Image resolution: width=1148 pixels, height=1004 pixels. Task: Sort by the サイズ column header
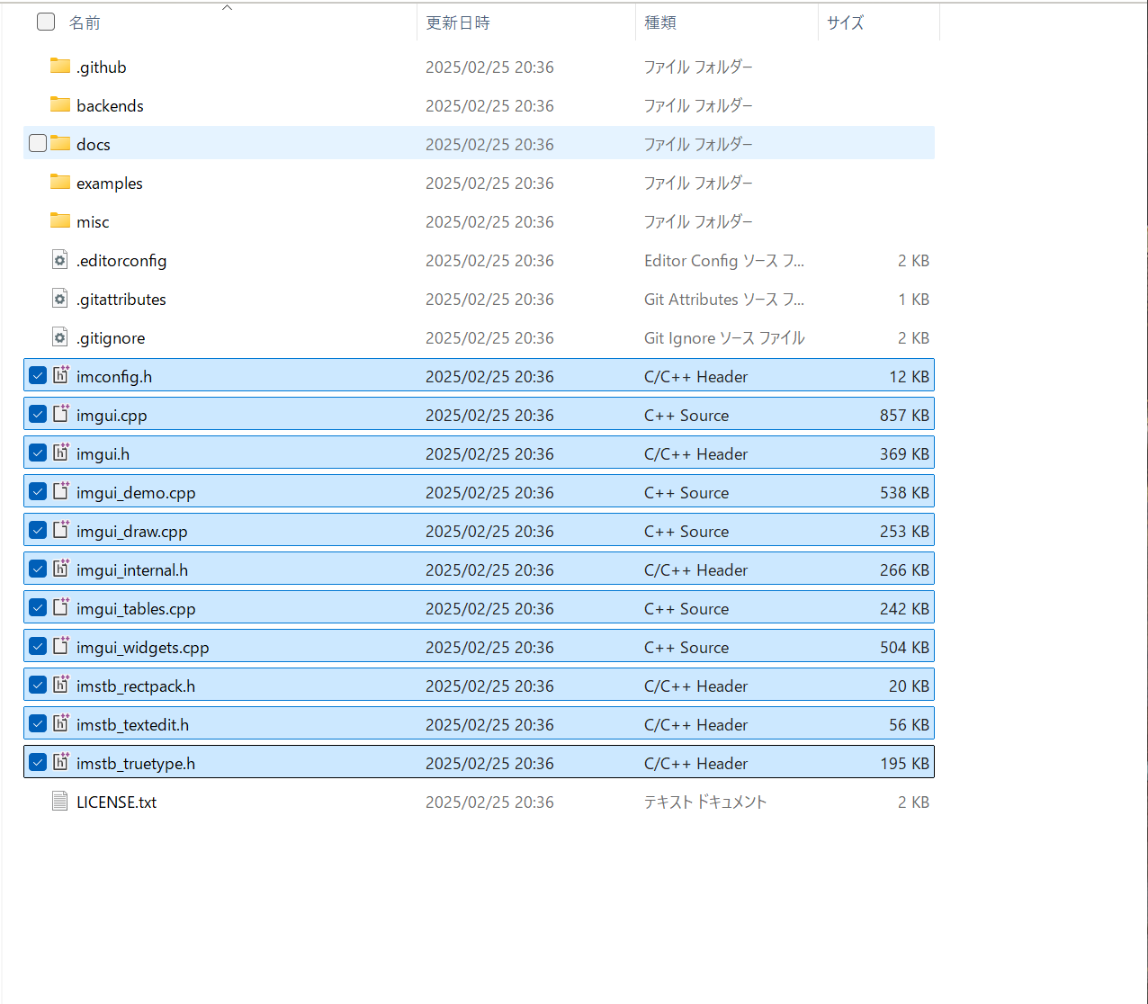point(846,22)
